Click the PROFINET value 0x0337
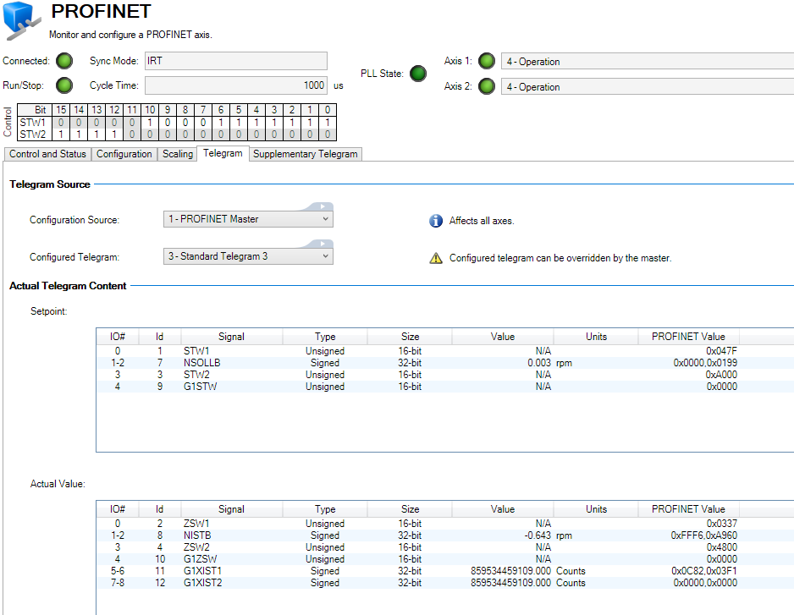 pos(721,524)
